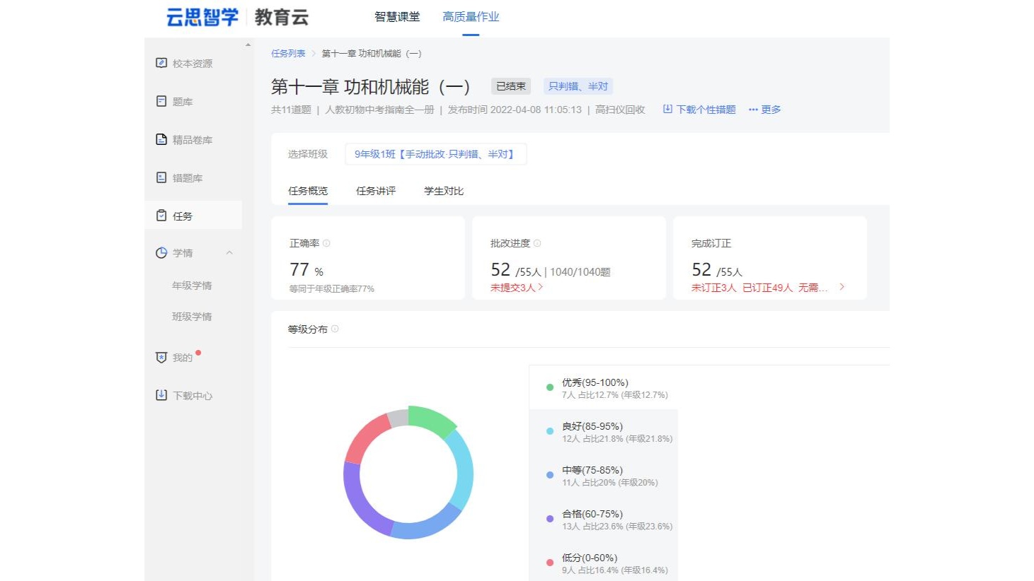Select the 优秀(95-100%) legend row
Screen dimensions: 1034x581
604,388
